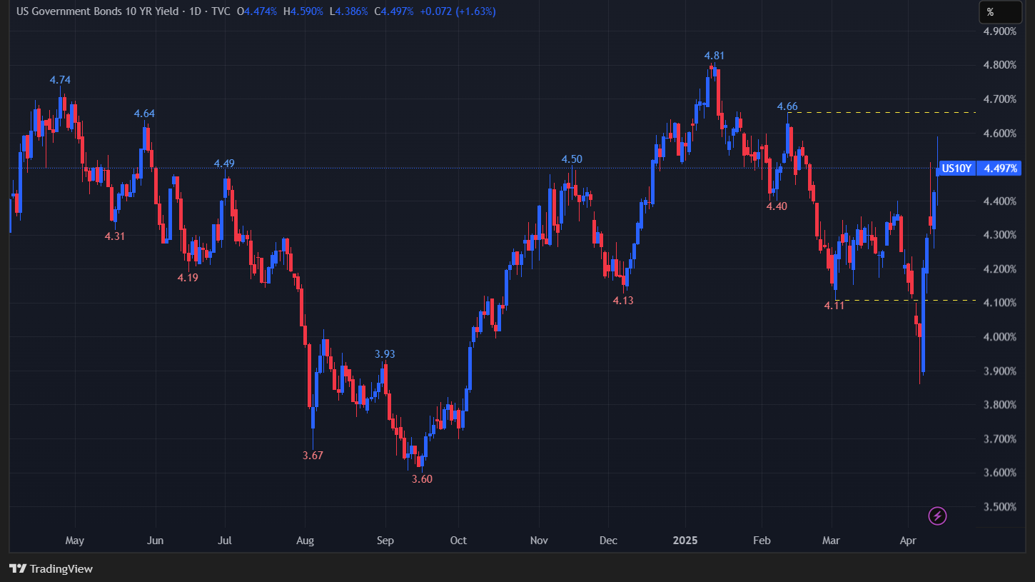This screenshot has width=1035, height=582.
Task: Click the TradingView logo
Action: pos(51,568)
